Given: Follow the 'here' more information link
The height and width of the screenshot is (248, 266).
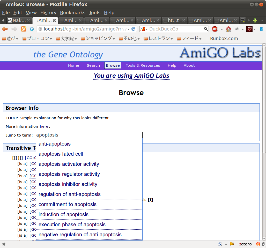Looking at the screenshot, I should click(x=44, y=126).
